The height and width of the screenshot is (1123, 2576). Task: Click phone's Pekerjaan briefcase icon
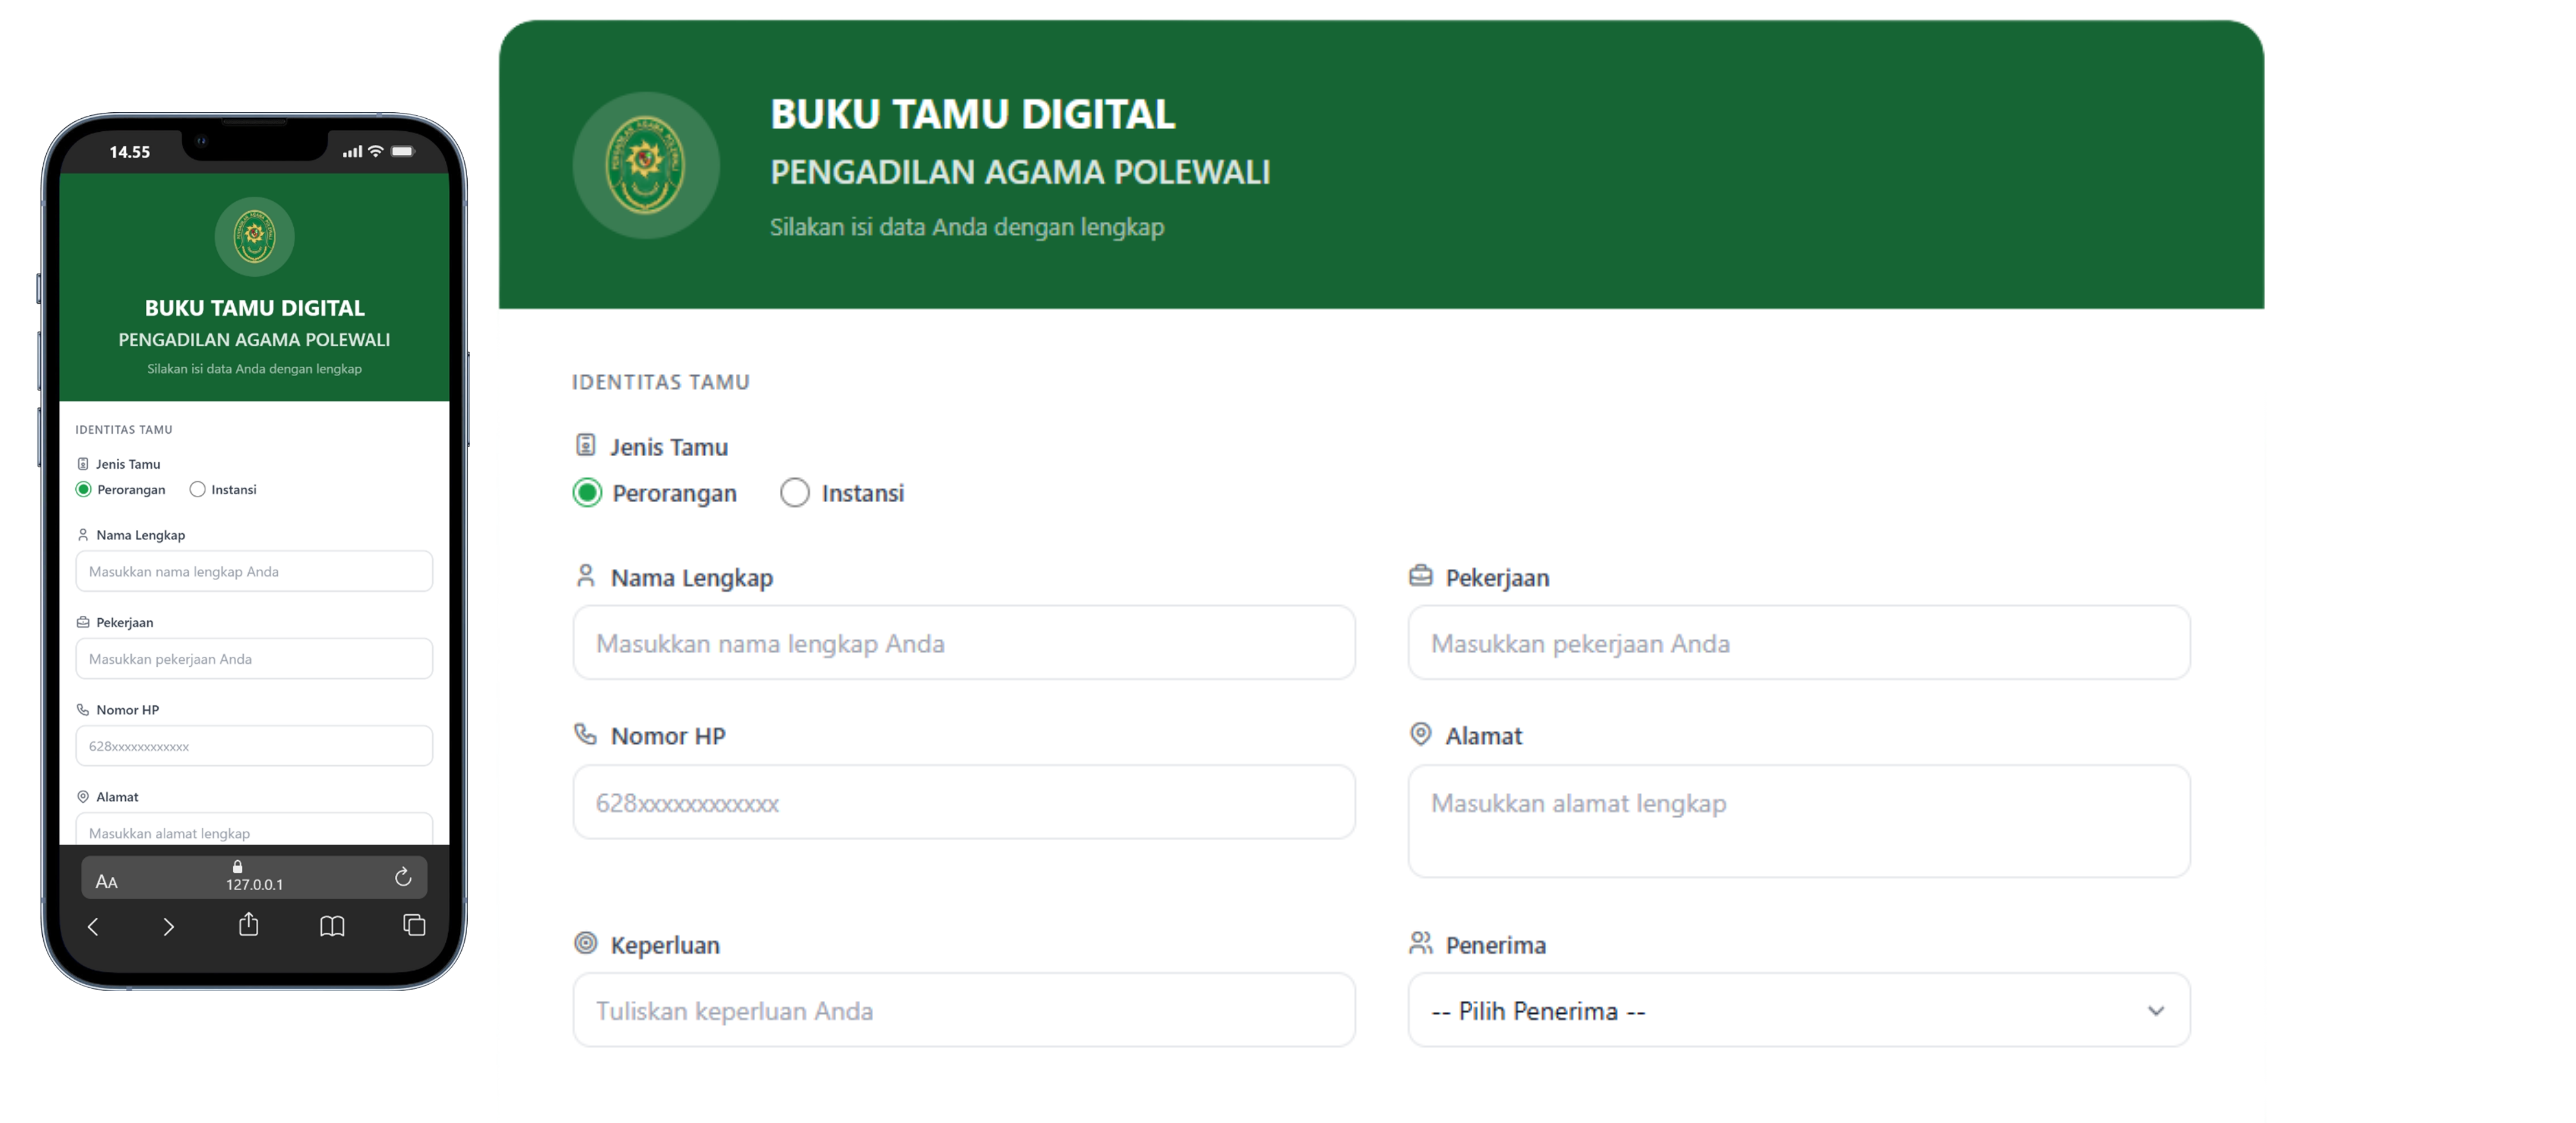pos(83,622)
